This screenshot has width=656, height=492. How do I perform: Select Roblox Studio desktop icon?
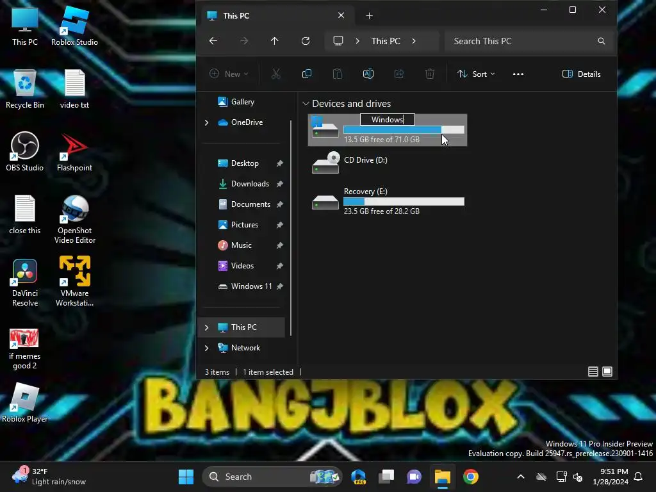pos(74,26)
